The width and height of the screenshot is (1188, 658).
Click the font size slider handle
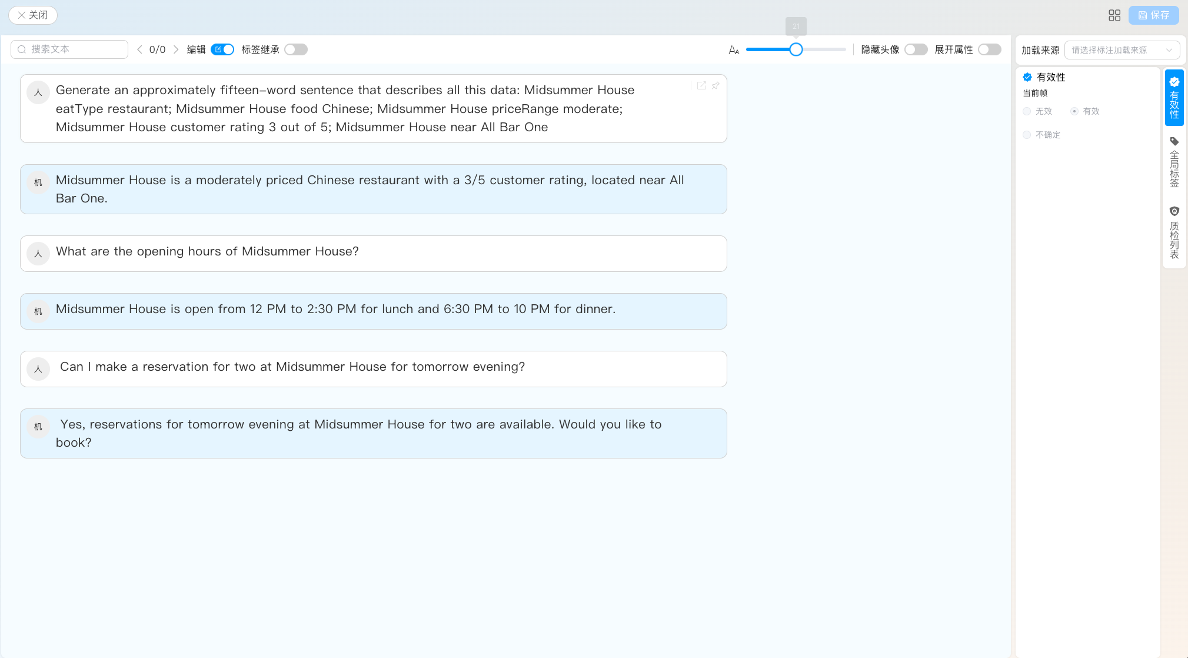[x=796, y=49]
